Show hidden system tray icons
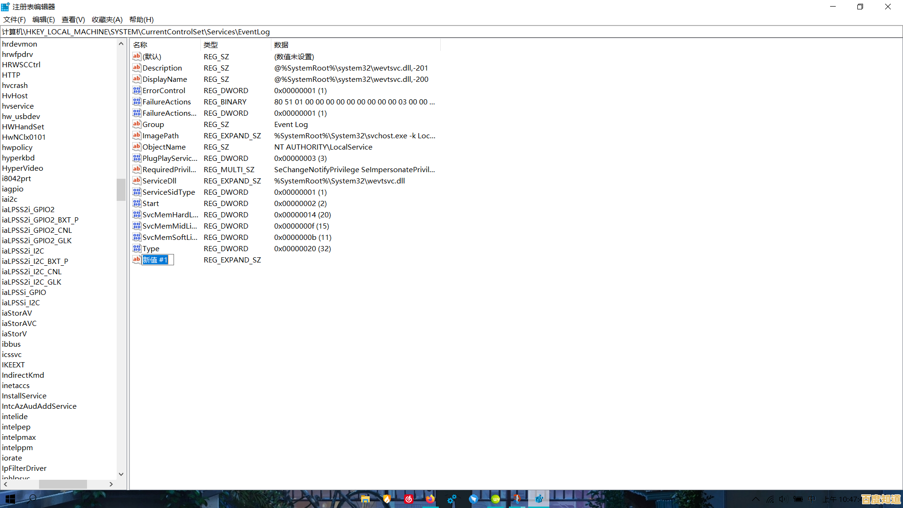Image resolution: width=903 pixels, height=508 pixels. [x=755, y=499]
